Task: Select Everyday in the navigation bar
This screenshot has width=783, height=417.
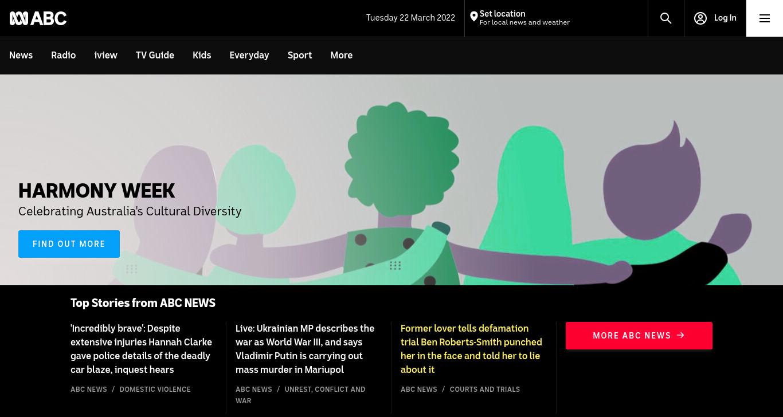Action: point(249,56)
